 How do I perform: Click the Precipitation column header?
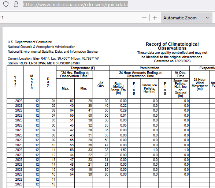coord(149,68)
